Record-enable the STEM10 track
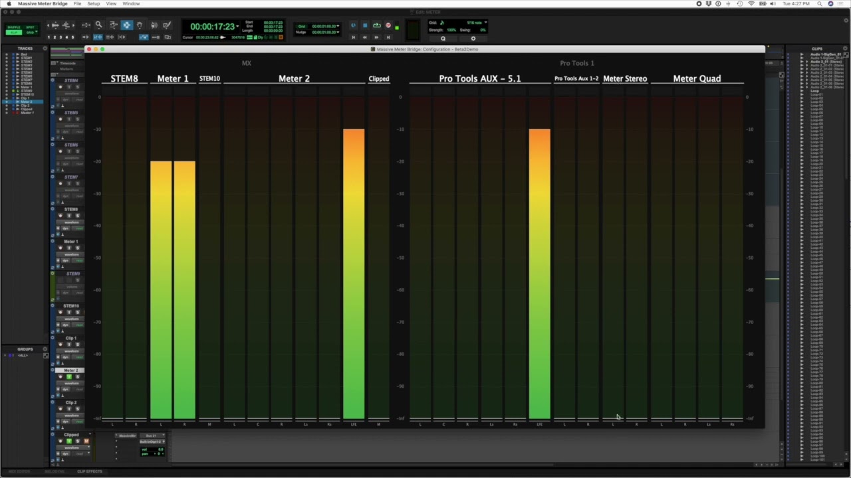851x478 pixels. (x=60, y=312)
